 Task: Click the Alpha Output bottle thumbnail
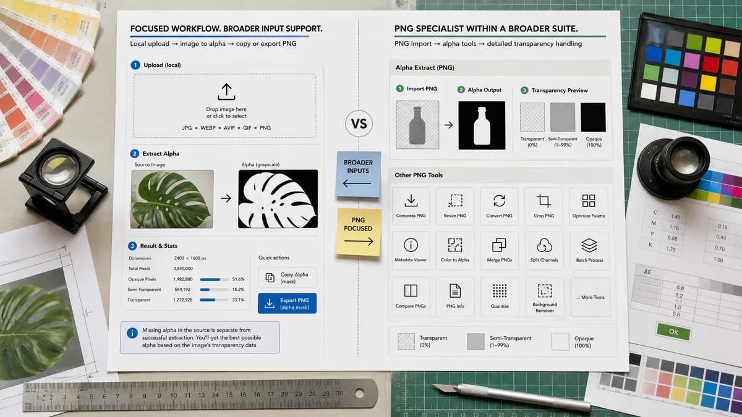[x=481, y=125]
